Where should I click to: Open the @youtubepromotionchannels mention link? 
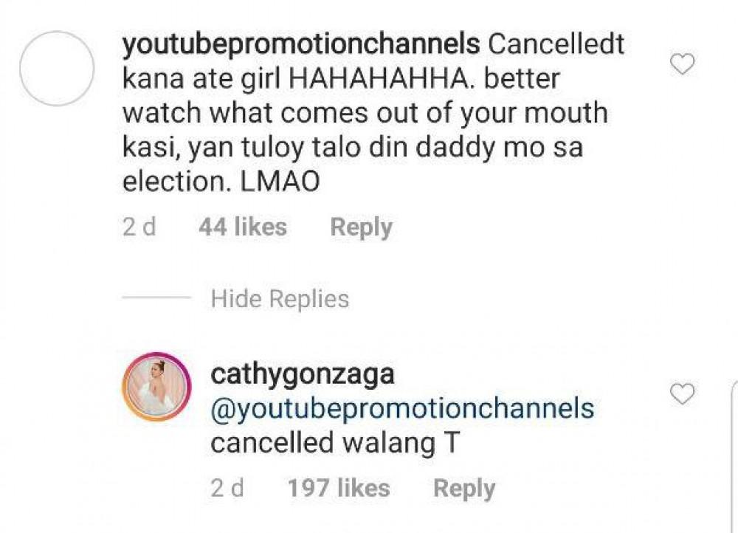pos(402,408)
